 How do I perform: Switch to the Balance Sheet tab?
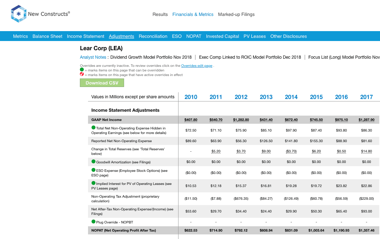tap(47, 36)
